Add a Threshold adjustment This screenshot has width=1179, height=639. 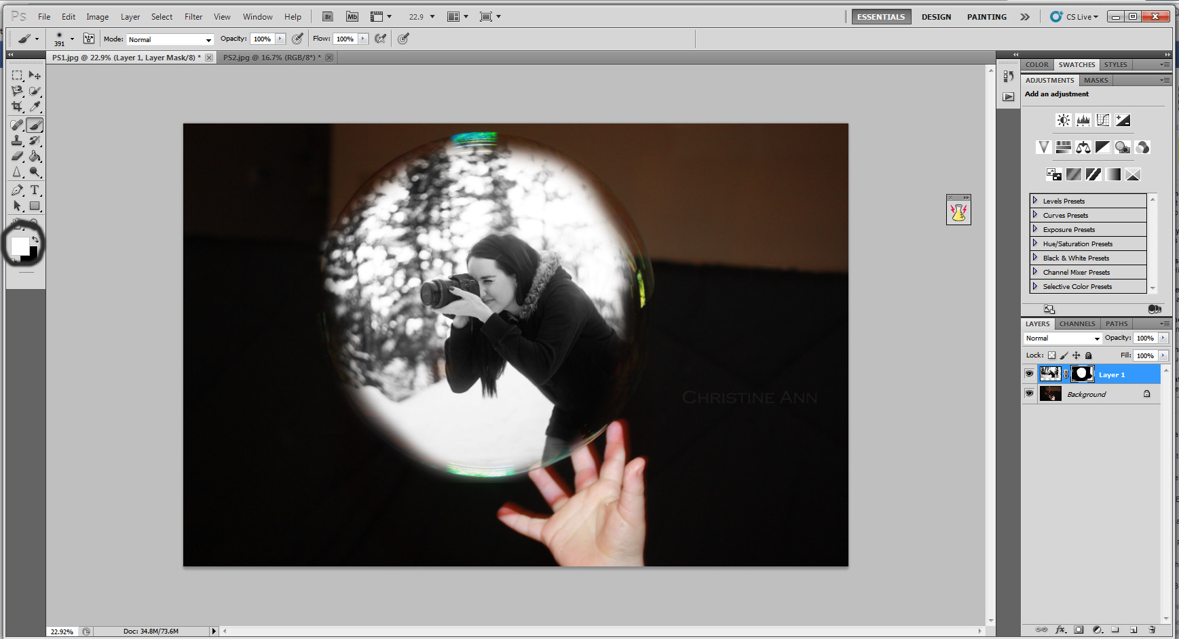click(1093, 174)
